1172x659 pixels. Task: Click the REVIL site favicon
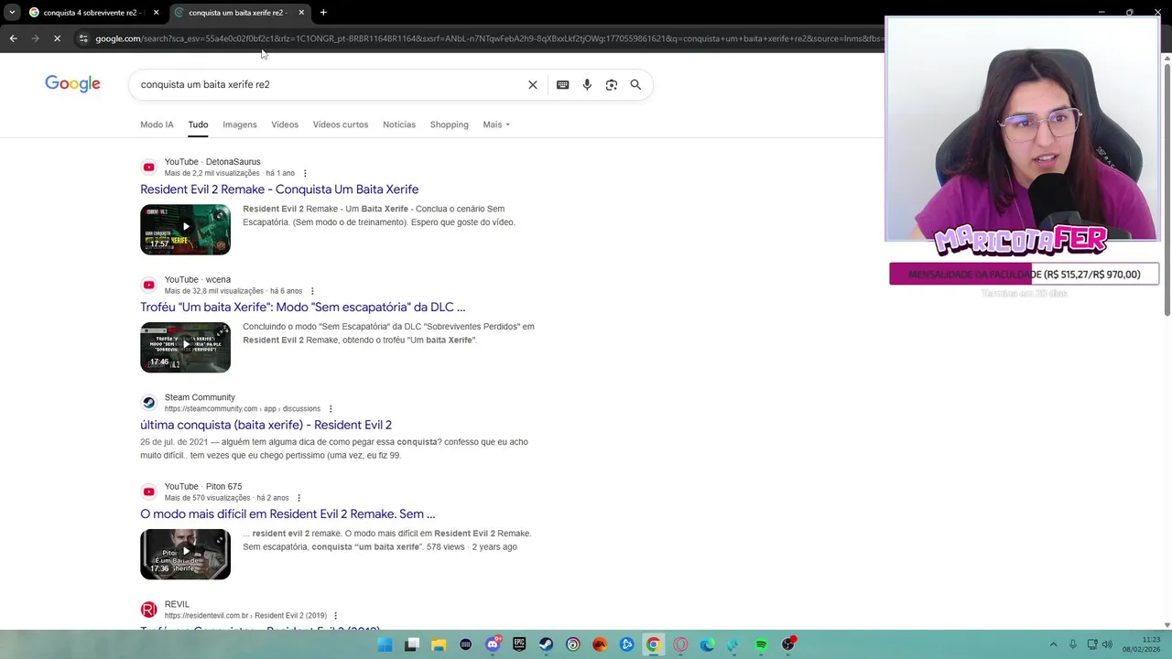tap(148, 610)
